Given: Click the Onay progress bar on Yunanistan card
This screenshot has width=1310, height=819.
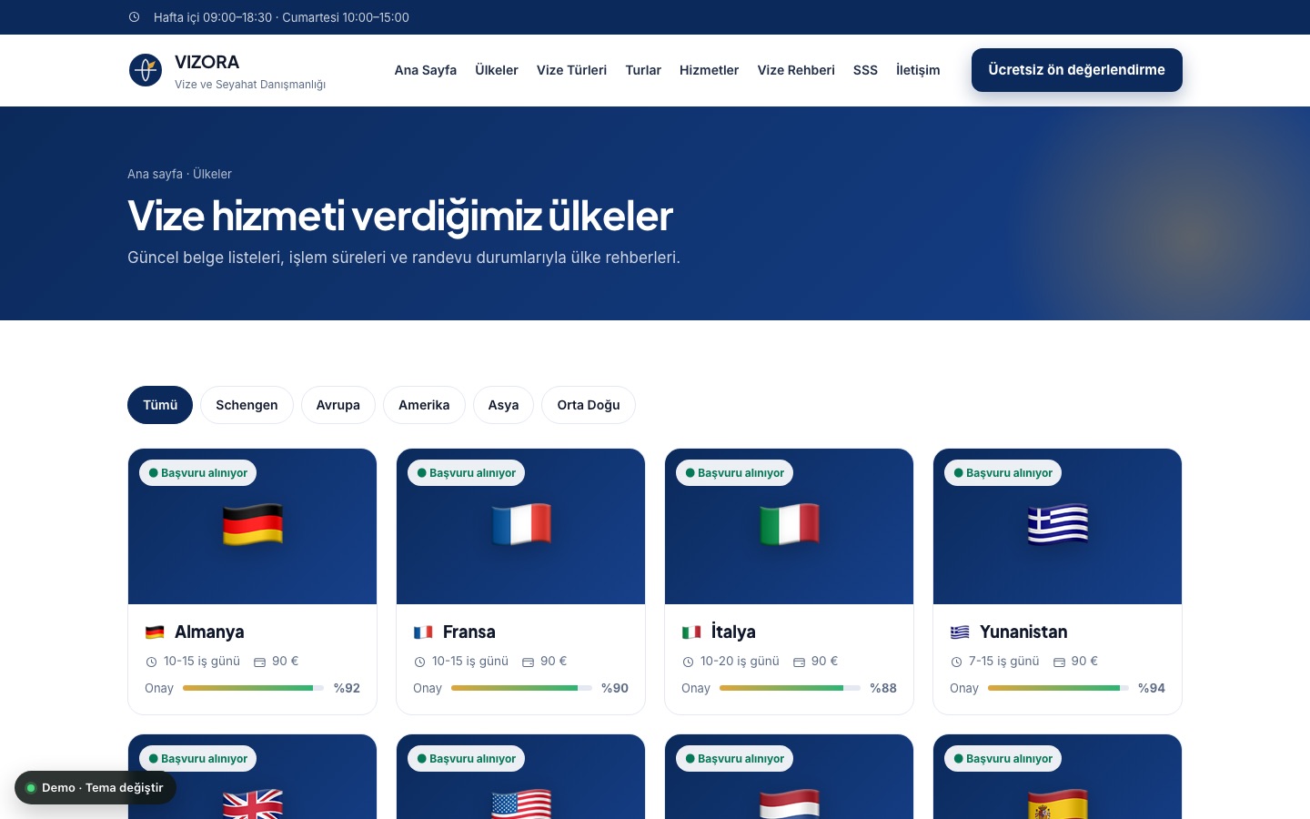Looking at the screenshot, I should 1058,688.
